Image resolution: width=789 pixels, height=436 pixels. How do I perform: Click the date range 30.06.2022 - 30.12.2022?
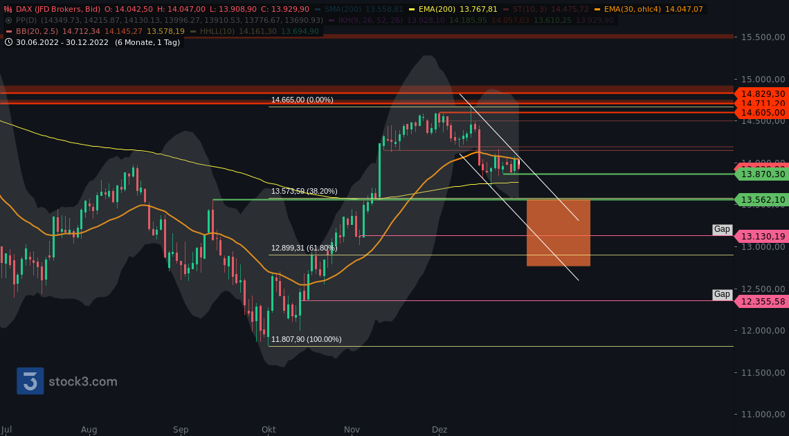click(x=62, y=42)
